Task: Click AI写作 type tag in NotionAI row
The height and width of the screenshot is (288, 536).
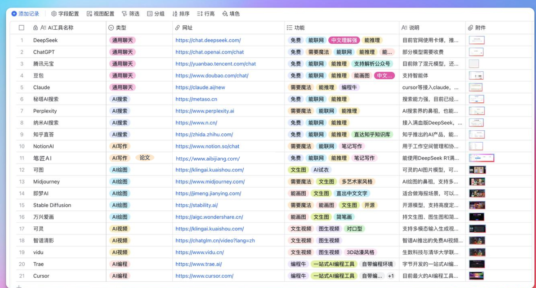Action: [x=120, y=146]
